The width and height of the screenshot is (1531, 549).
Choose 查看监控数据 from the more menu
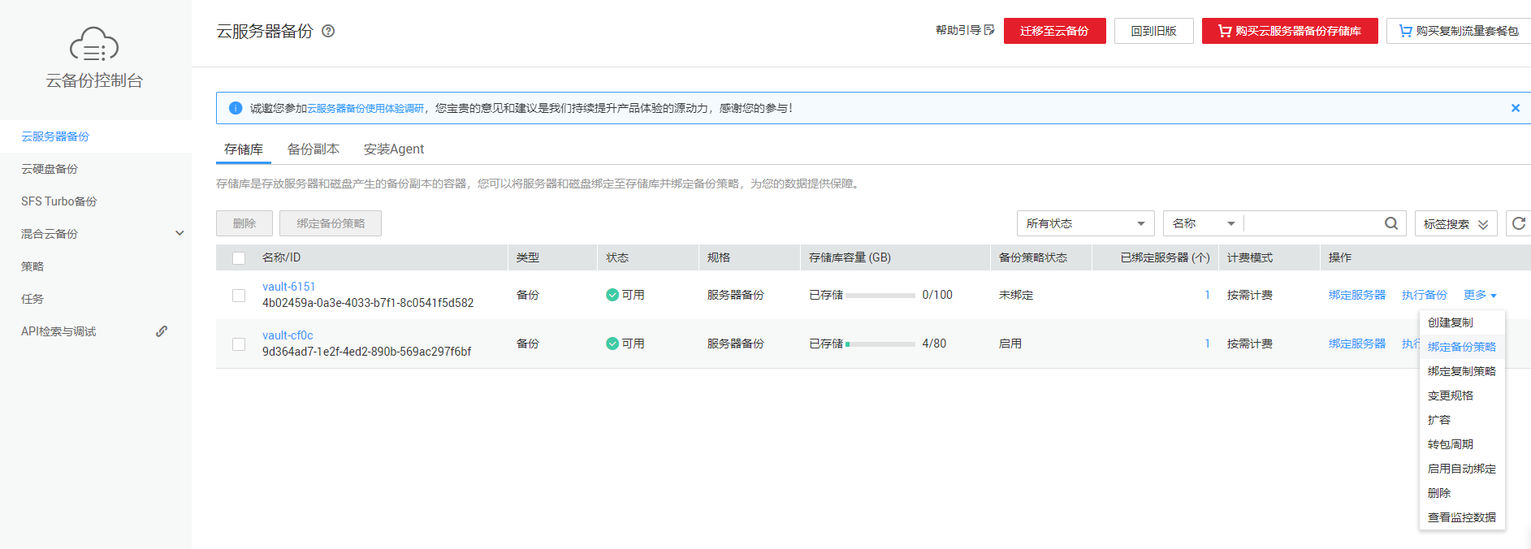coord(1462,517)
